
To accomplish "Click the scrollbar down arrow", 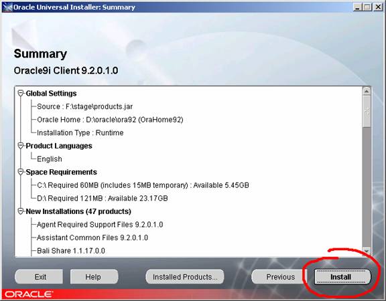I will (x=367, y=251).
